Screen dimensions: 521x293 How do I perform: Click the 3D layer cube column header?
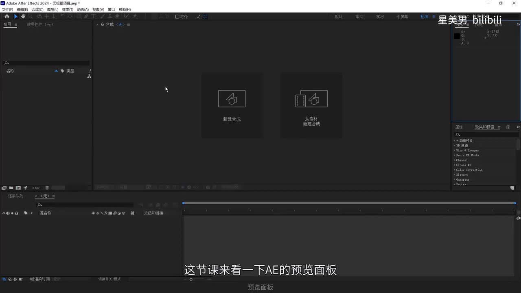click(123, 213)
